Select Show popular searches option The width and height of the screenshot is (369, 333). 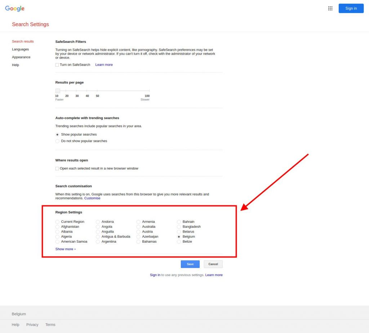coord(57,135)
